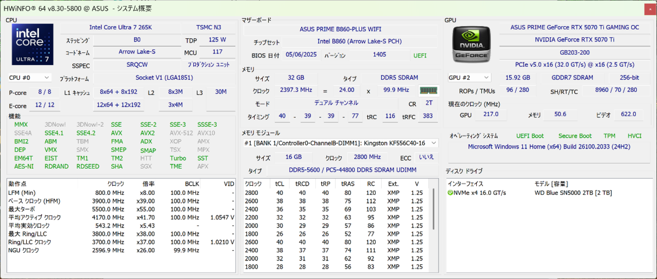This screenshot has height=279, width=657.
Task: Click the green RAM module icon
Action: 428,90
